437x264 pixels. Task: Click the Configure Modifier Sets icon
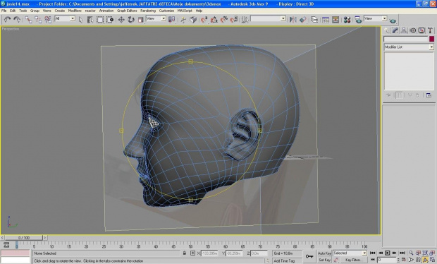pyautogui.click(x=429, y=95)
